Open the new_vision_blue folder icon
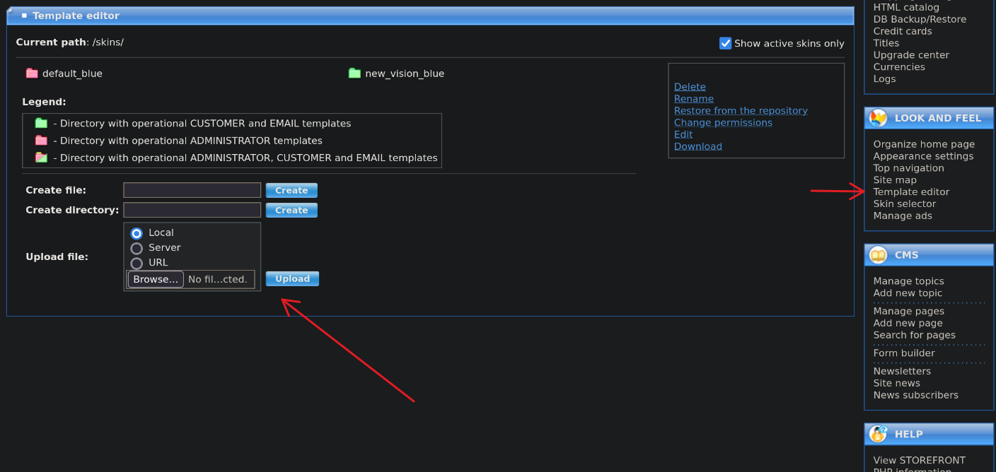996x472 pixels. point(354,73)
